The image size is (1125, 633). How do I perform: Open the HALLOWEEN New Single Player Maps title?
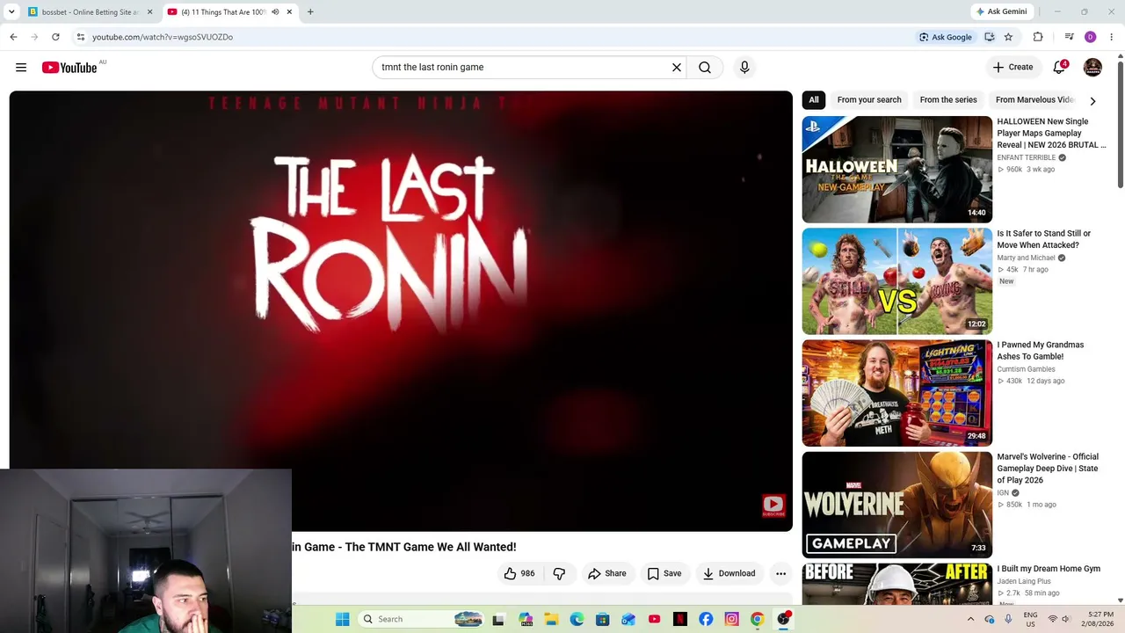click(1051, 134)
